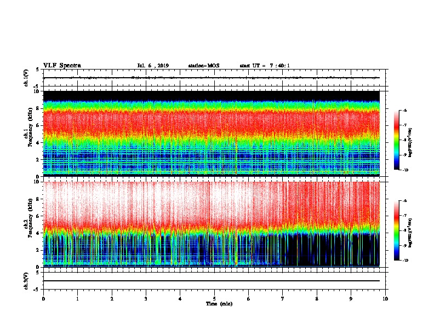The image size is (434, 335).
Task: Click the "8" kHz tick on ch.1 frequency axis
Action: tap(38, 108)
